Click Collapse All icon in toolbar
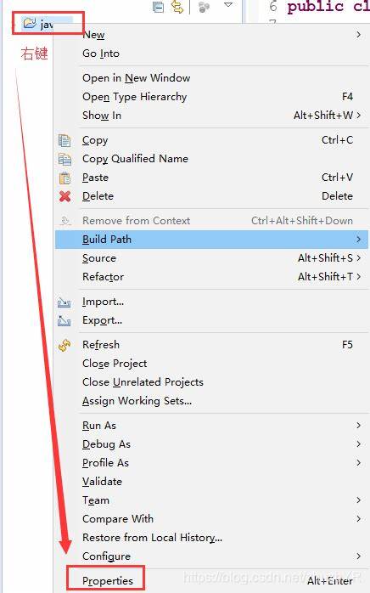This screenshot has height=593, width=370. [158, 7]
